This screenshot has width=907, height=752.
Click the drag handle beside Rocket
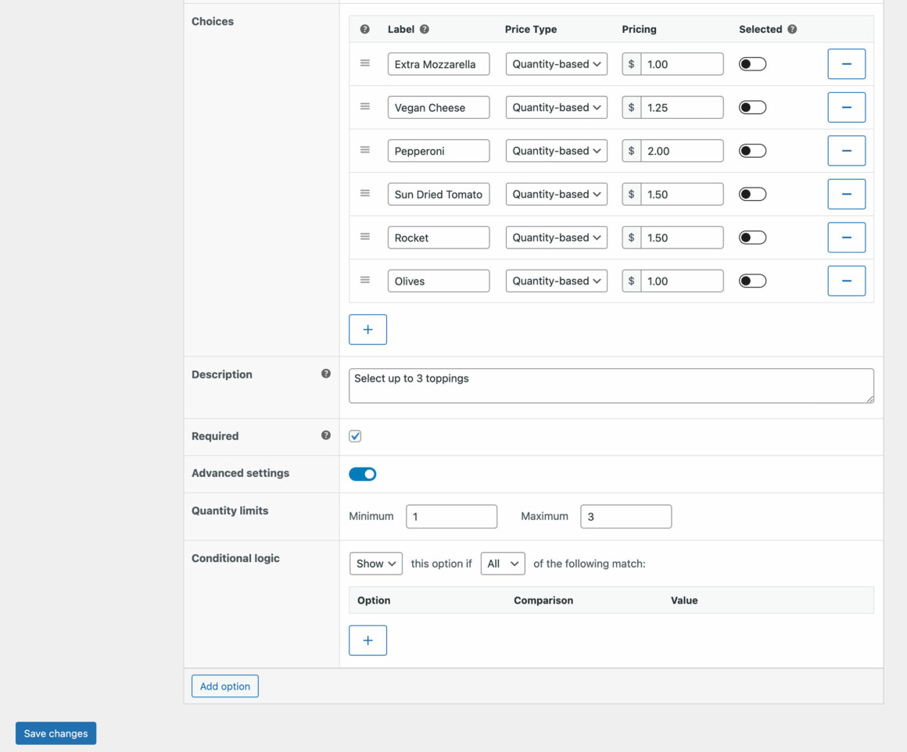365,237
